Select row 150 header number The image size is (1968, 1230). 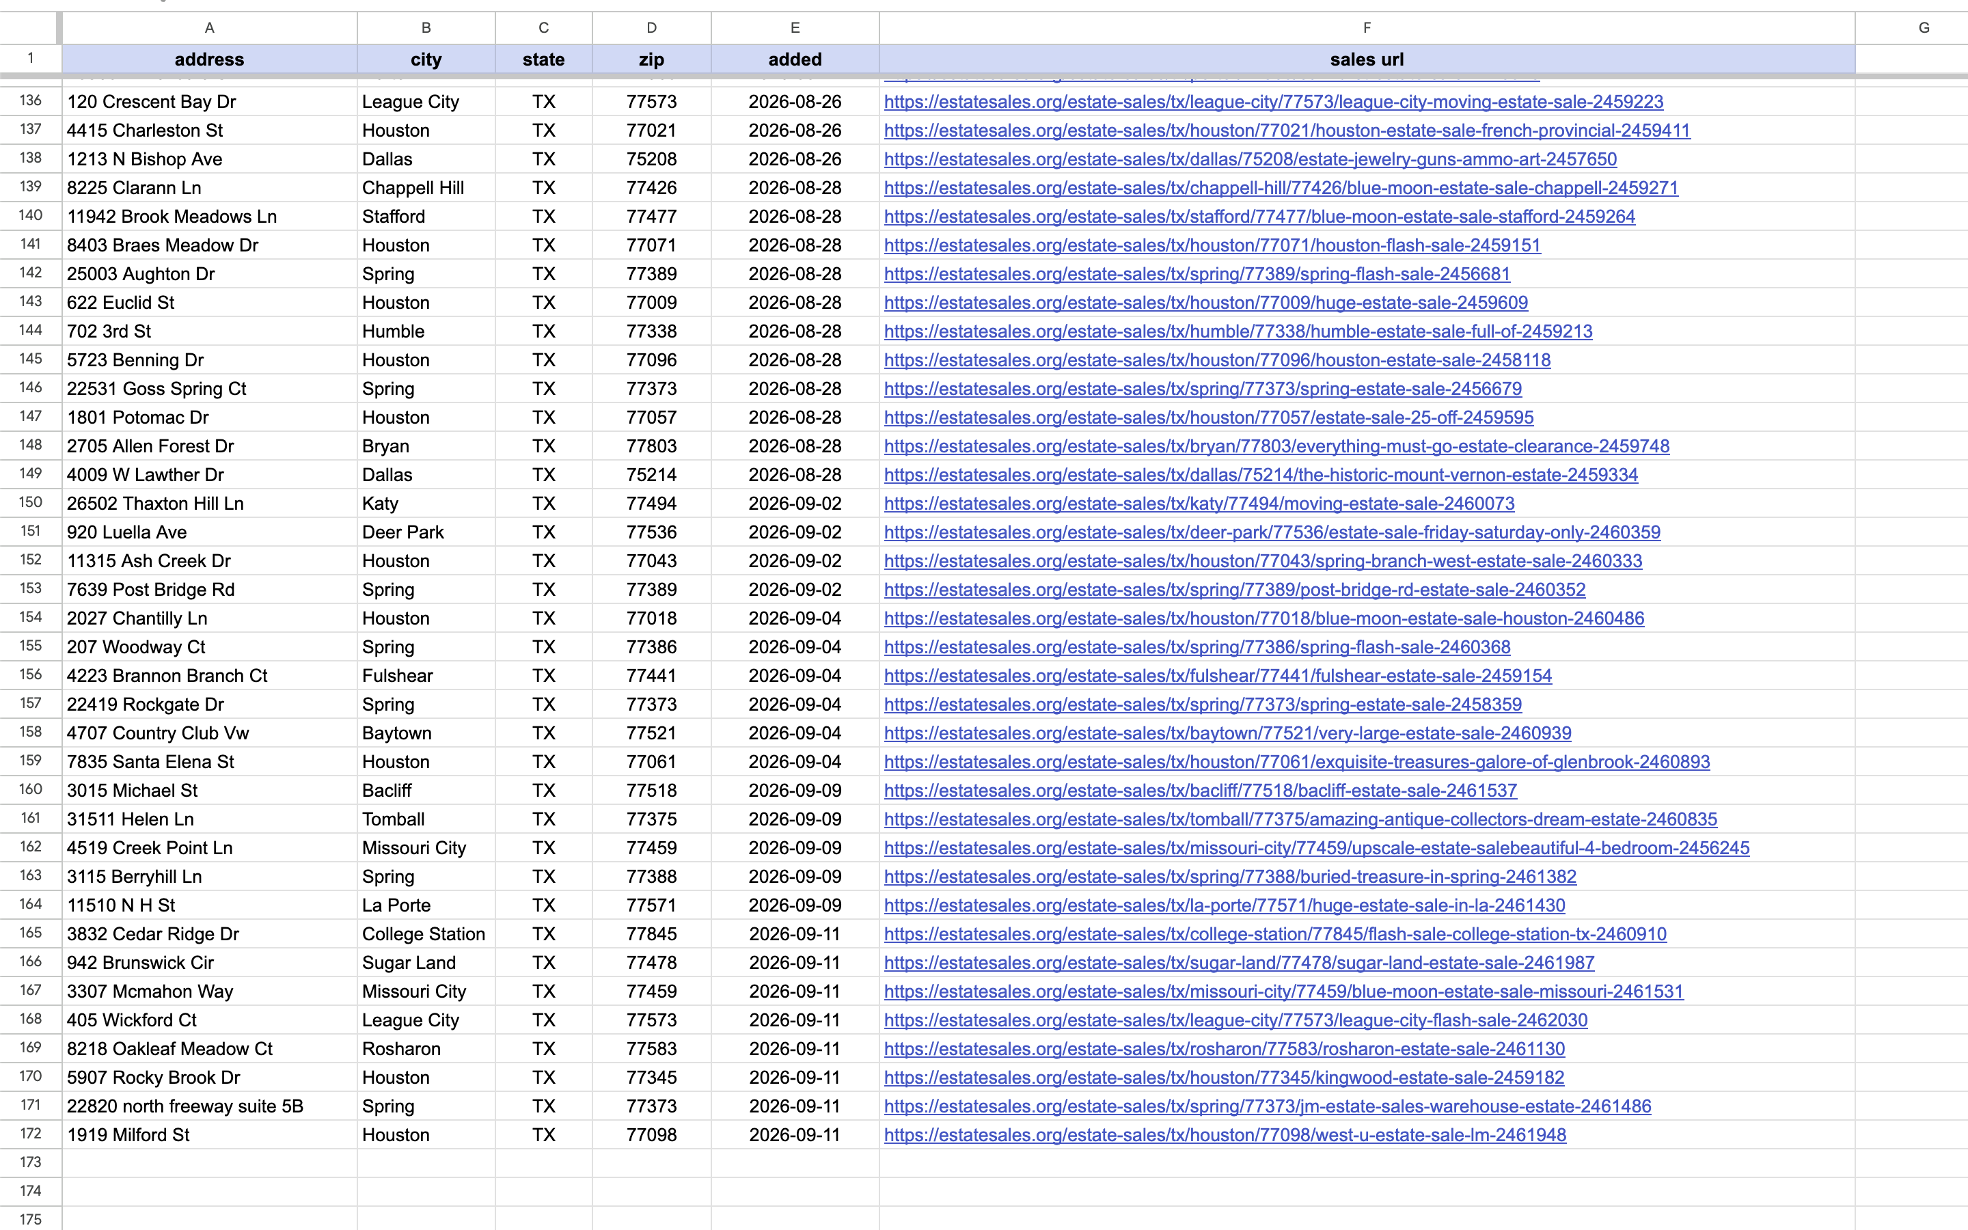coord(31,503)
